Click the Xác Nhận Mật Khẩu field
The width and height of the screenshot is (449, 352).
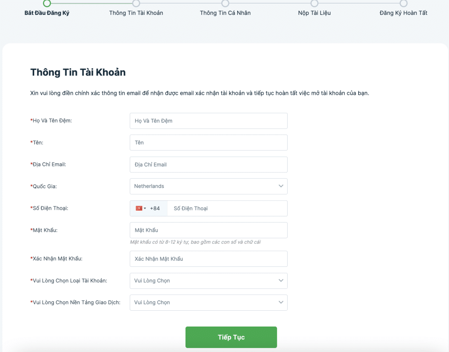pos(208,259)
